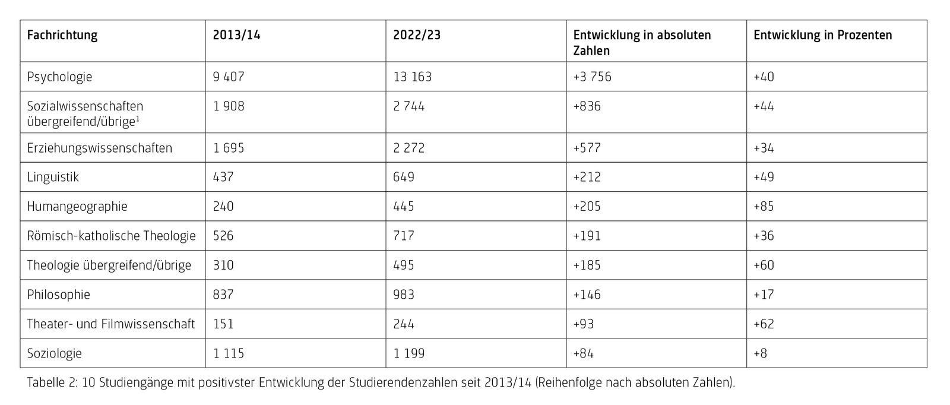
Task: Select the Römisch-katholische Theologie cell
Action: click(111, 236)
